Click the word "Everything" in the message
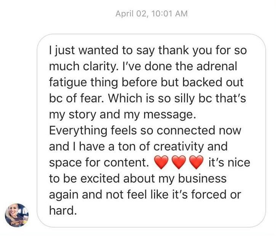 coord(78,131)
